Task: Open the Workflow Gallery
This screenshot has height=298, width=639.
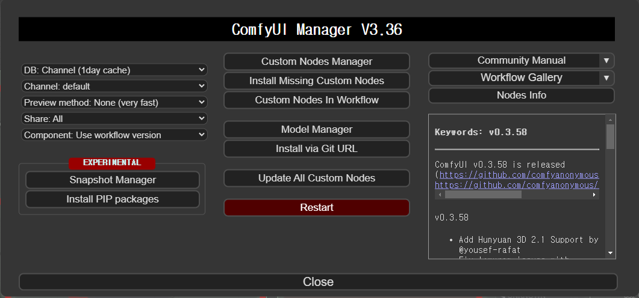Action: 514,78
